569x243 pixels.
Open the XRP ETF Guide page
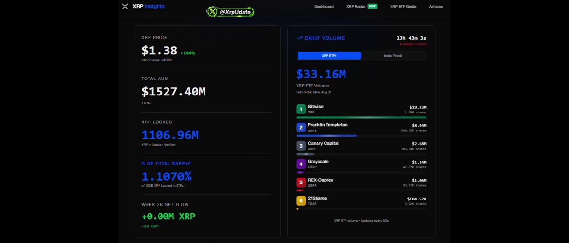tap(403, 7)
